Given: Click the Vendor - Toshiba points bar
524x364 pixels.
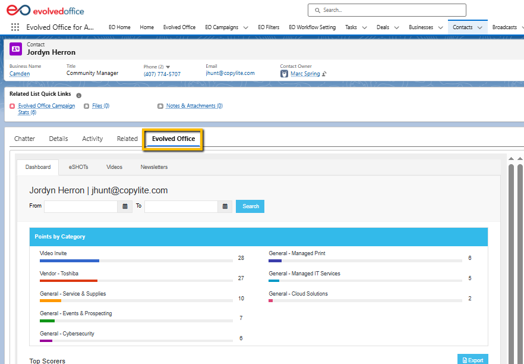Looking at the screenshot, I should pyautogui.click(x=136, y=281).
